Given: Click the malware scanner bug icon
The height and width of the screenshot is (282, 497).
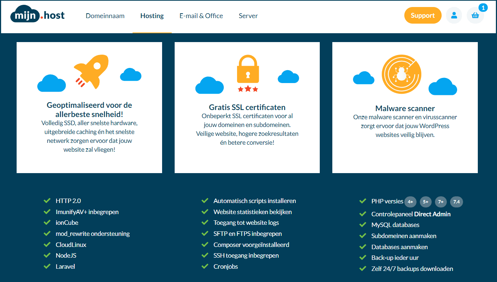Looking at the screenshot, I should [401, 74].
